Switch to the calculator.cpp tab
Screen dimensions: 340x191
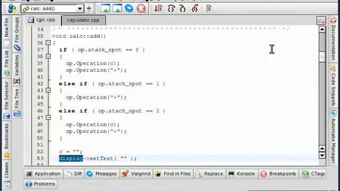click(x=84, y=20)
